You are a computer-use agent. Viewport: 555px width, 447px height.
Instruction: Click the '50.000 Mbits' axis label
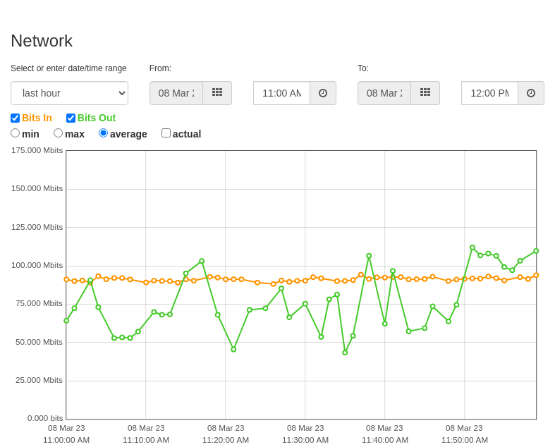[x=39, y=342]
